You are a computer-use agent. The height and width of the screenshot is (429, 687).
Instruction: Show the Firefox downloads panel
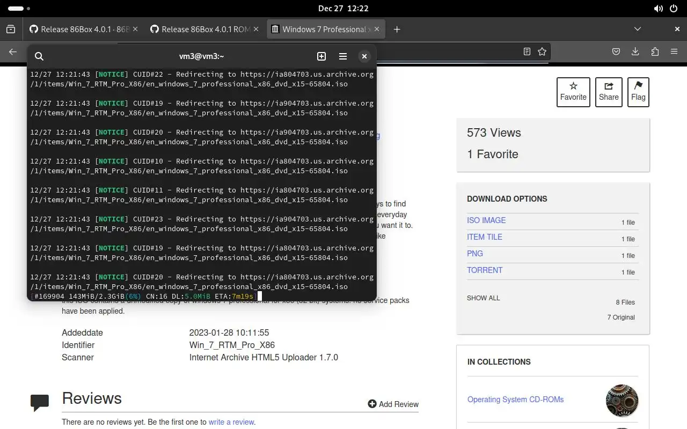(x=635, y=51)
